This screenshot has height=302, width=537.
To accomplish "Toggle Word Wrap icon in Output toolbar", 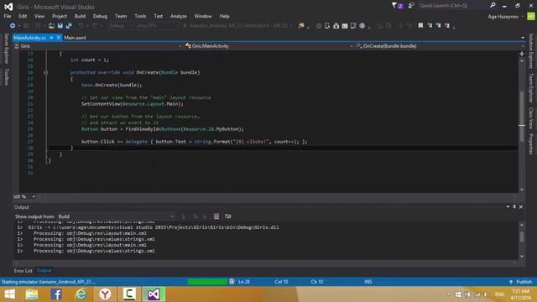I will click(227, 216).
